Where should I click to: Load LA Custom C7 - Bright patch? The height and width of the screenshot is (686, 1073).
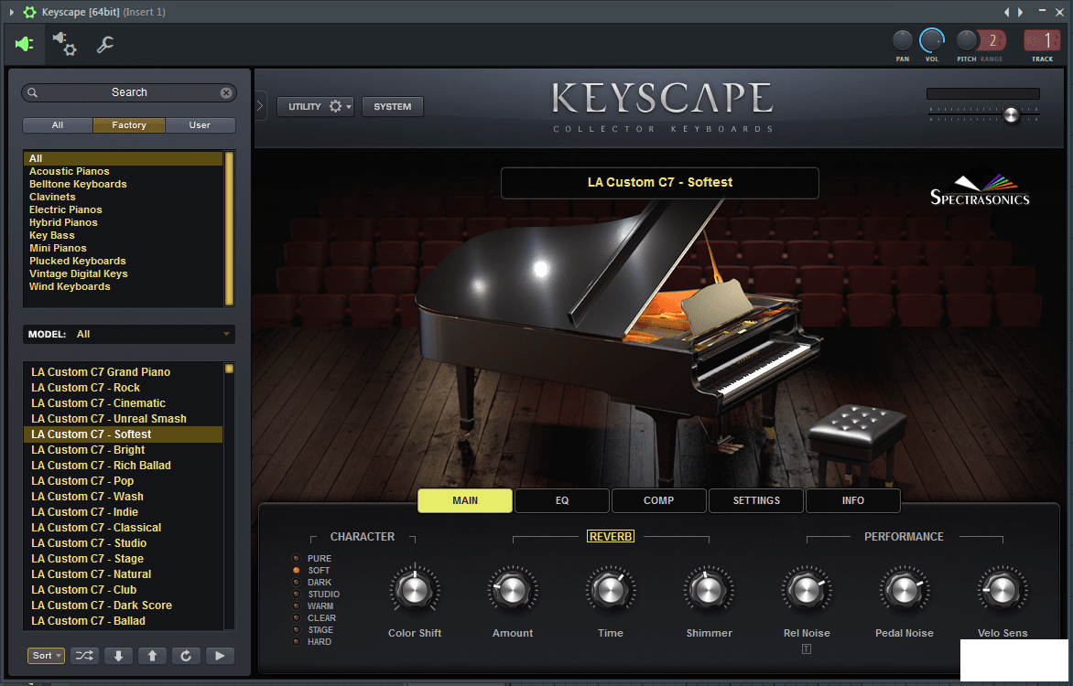pos(88,450)
